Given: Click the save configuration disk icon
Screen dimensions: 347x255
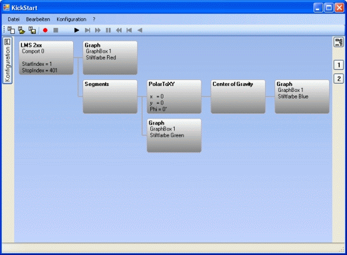Looking at the screenshot, I should pos(32,30).
